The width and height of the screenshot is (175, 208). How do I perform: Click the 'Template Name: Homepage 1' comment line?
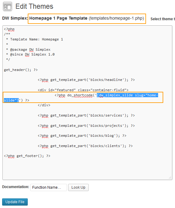pyautogui.click(x=35, y=39)
